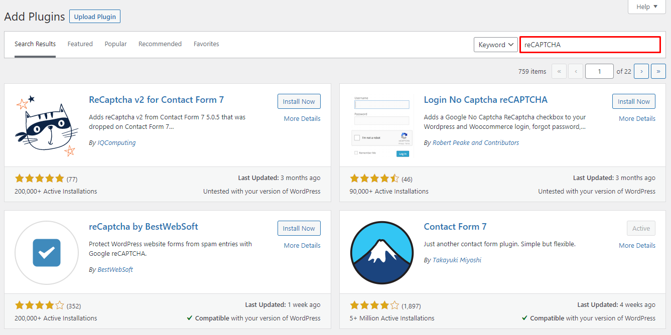
Task: Switch to the Favorites tab
Action: coord(206,44)
